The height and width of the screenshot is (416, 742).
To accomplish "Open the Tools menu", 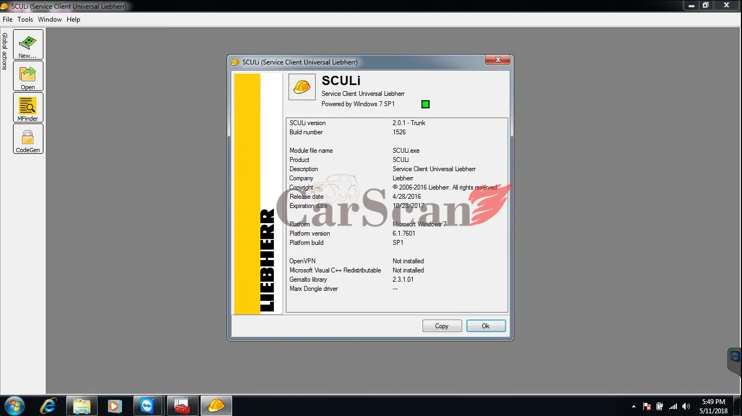I will coord(25,19).
